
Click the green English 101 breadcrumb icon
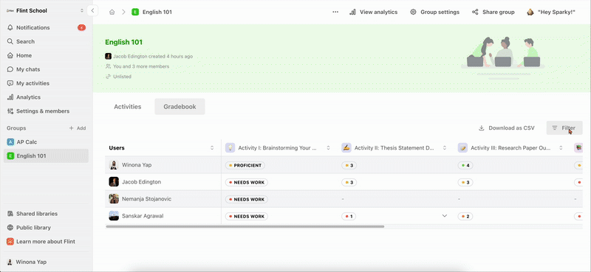(x=135, y=12)
